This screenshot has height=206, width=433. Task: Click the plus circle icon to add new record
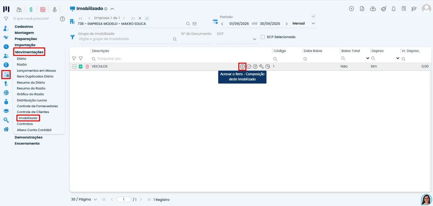tap(351, 9)
